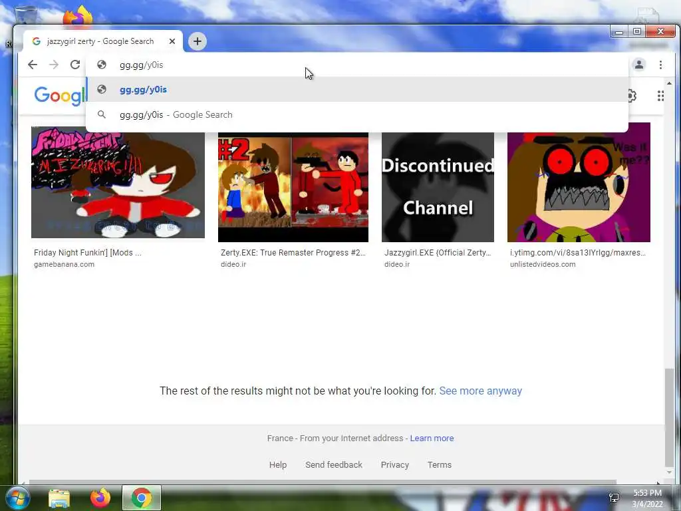Viewport: 681px width, 511px height.
Task: Click the vertical scrollbar thumb
Action: [669, 417]
